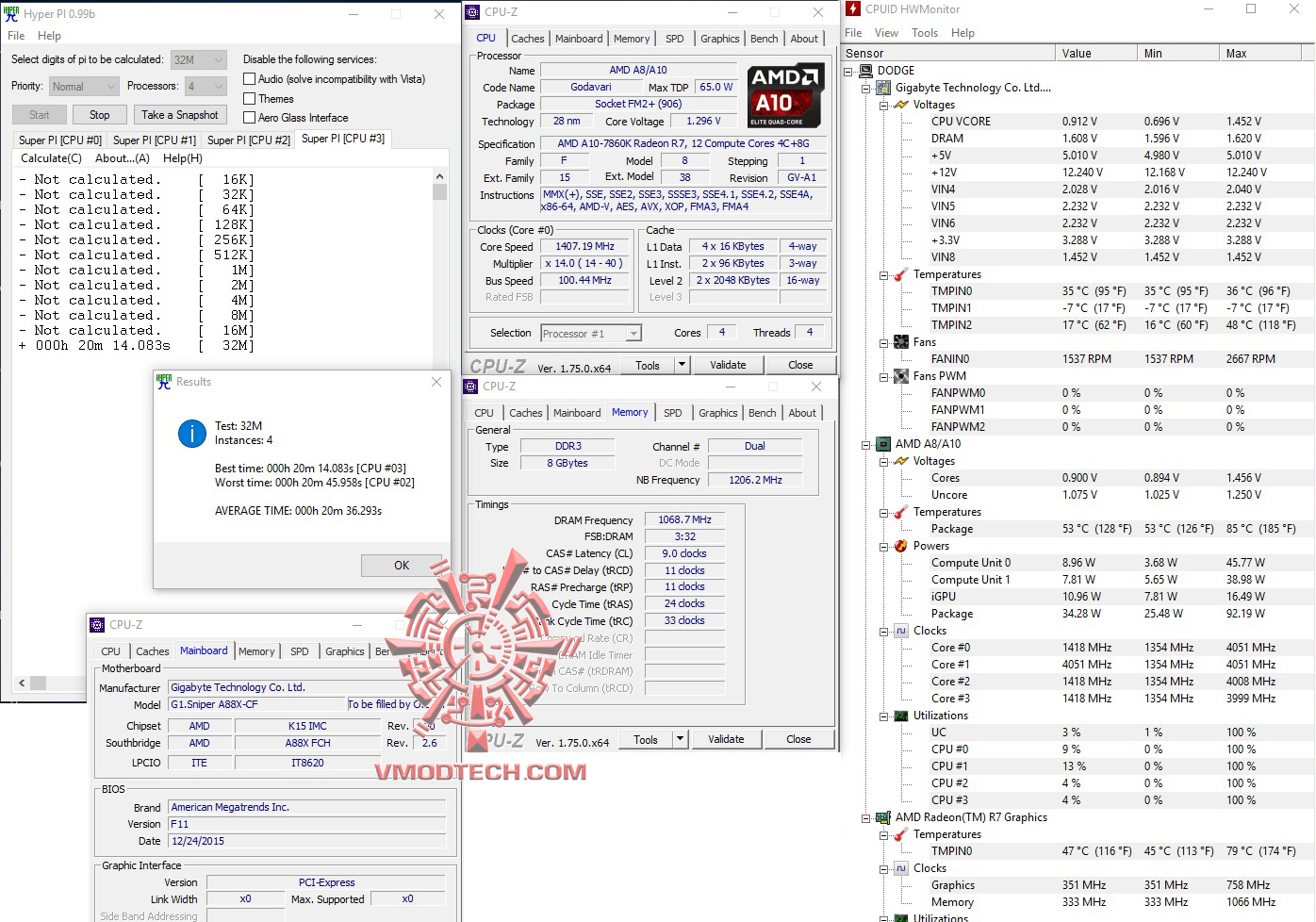Click the blue info icon in Results dialog
The width and height of the screenshot is (1316, 922).
click(192, 434)
